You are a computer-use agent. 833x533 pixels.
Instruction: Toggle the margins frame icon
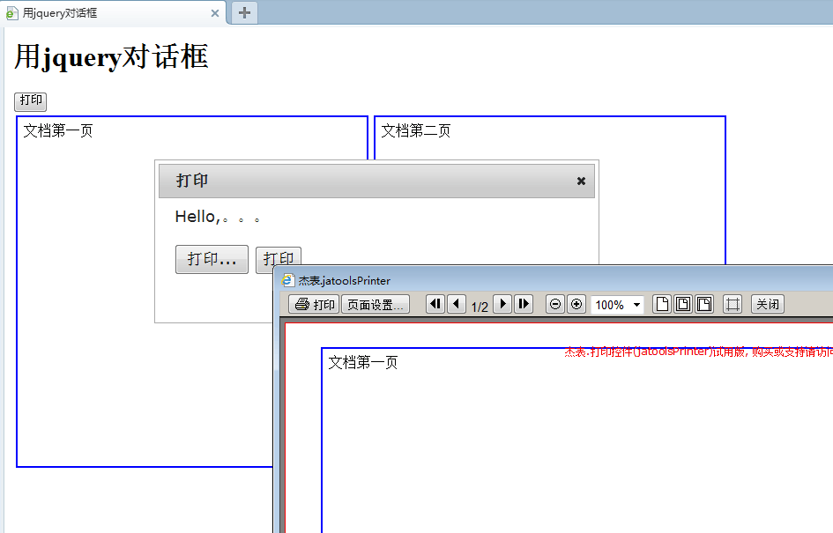[x=733, y=304]
